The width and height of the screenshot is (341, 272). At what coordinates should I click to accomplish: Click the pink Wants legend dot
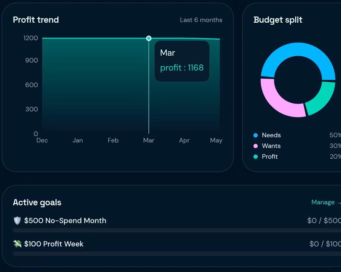255,146
